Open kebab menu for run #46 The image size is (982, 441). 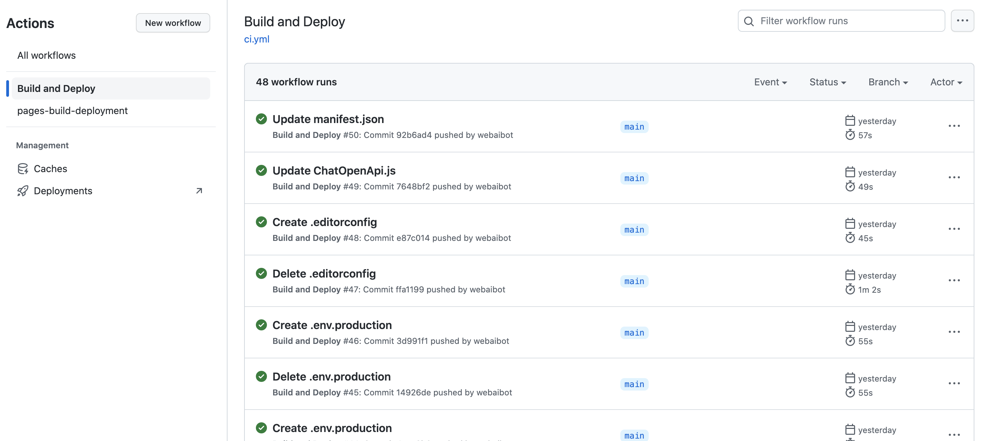[x=954, y=332]
